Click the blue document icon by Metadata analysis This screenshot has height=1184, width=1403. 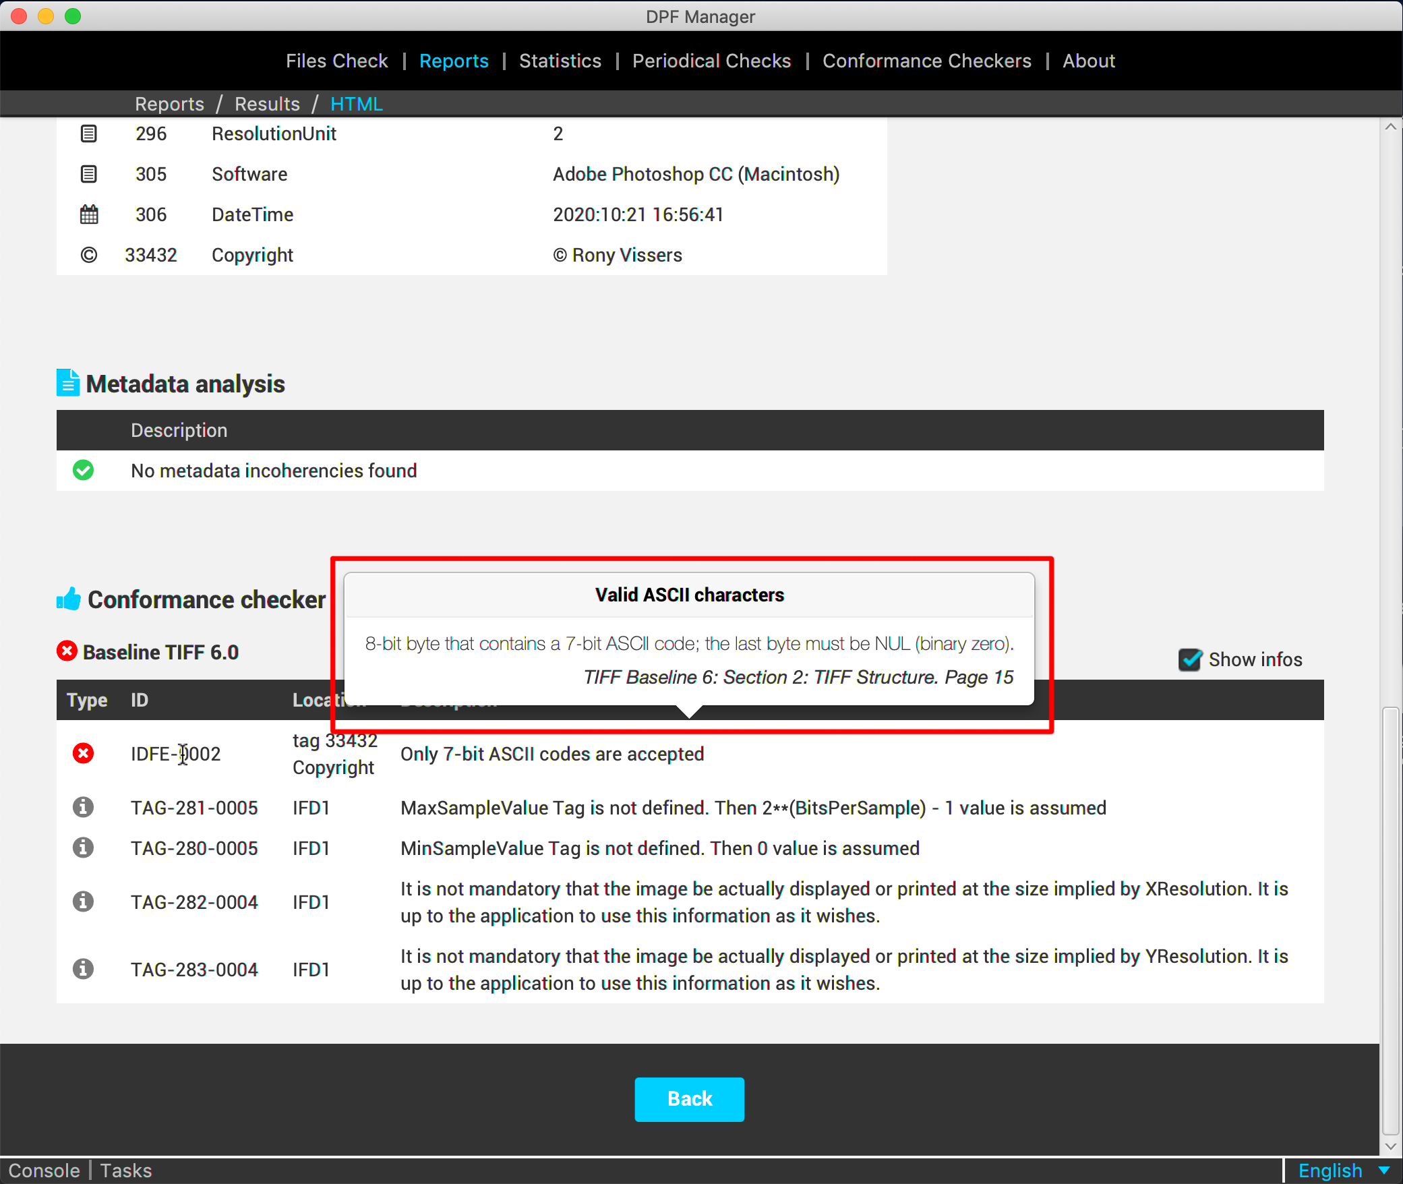67,383
